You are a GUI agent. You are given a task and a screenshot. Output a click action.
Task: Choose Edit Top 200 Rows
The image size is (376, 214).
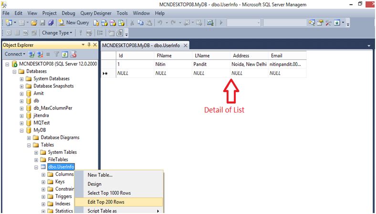click(x=119, y=202)
